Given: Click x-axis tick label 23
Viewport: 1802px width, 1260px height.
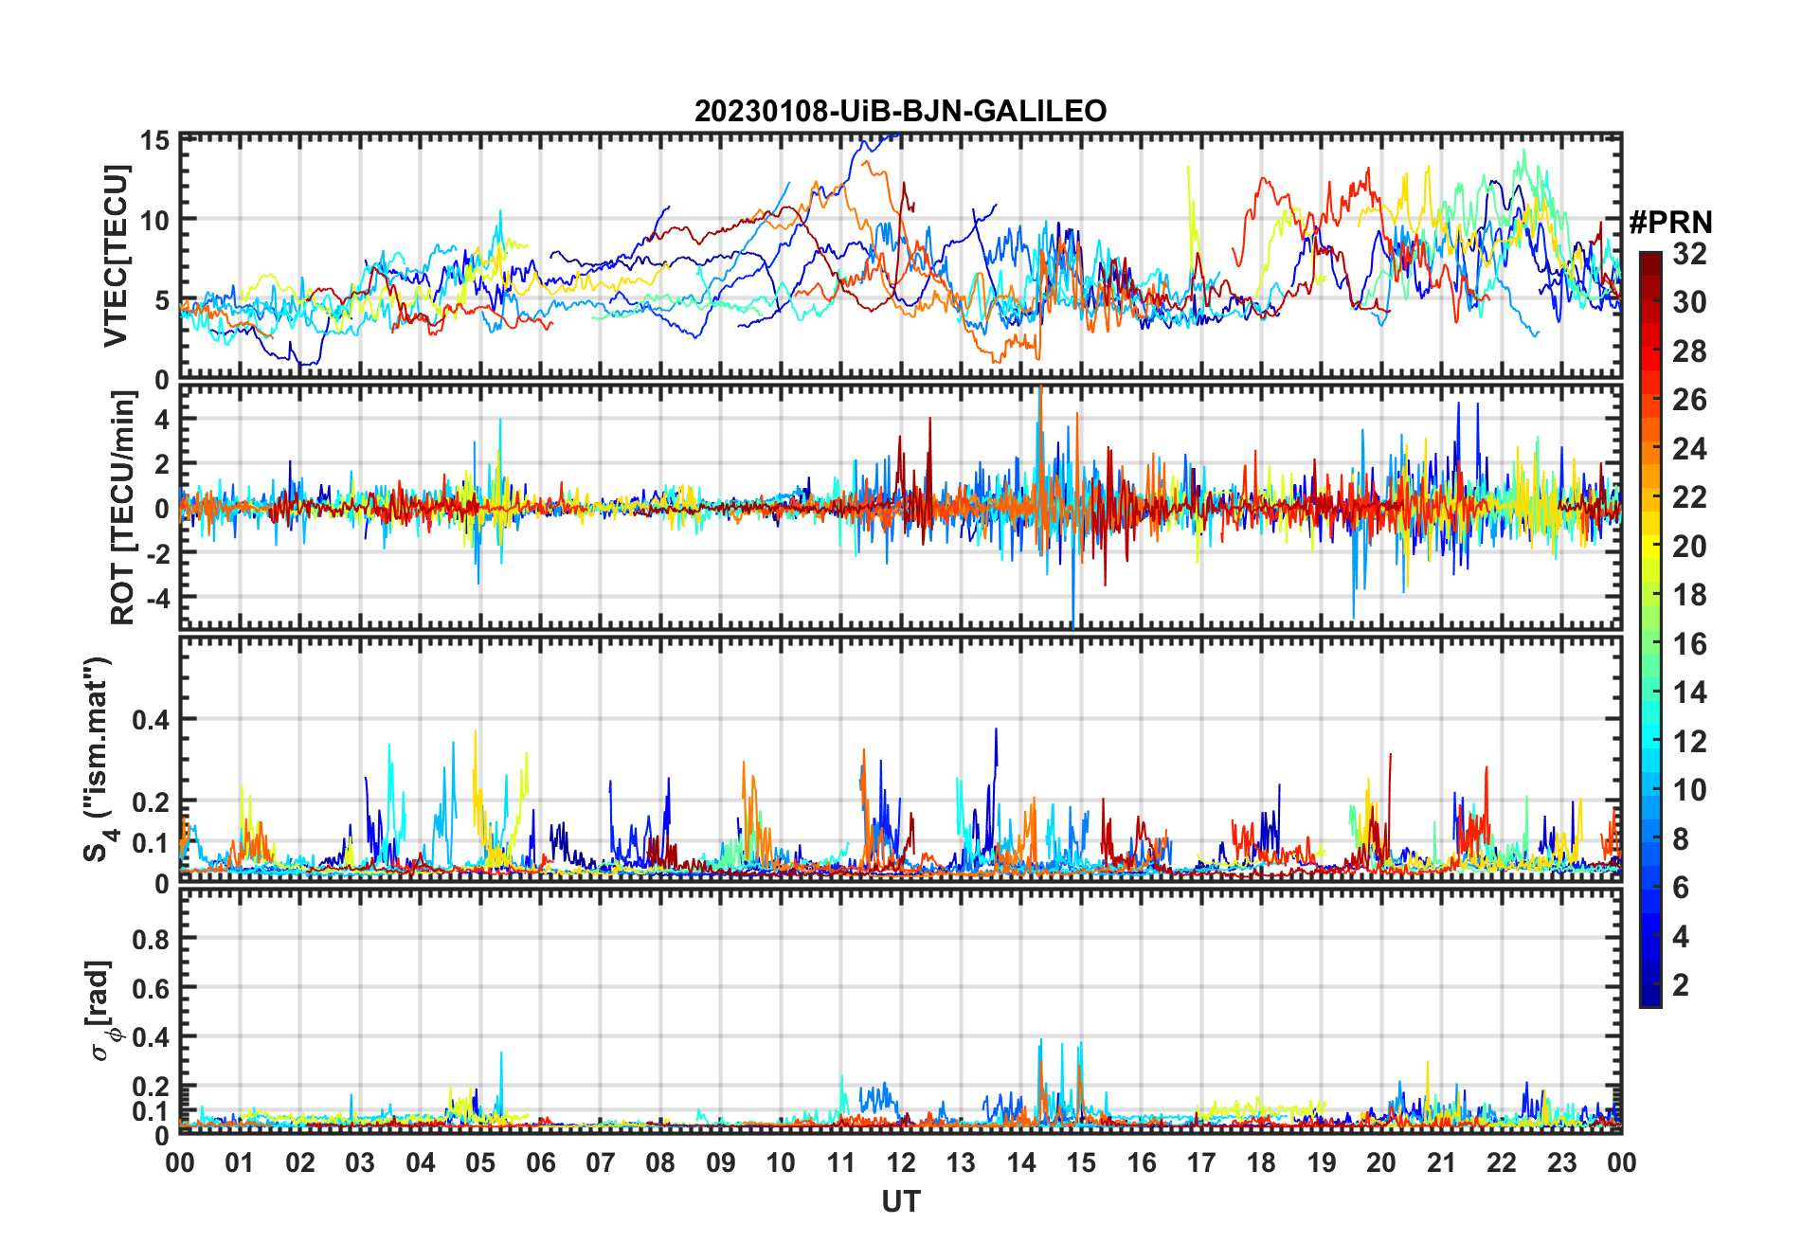Looking at the screenshot, I should (x=1561, y=1163).
